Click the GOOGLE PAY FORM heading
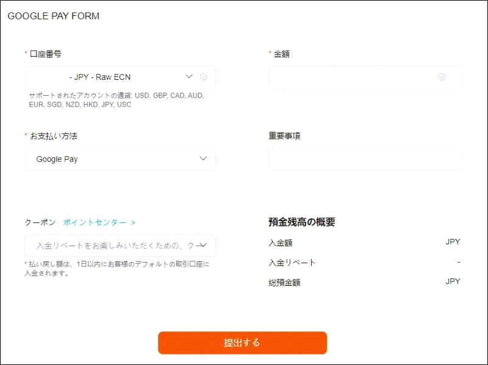Image resolution: width=488 pixels, height=365 pixels. point(54,16)
